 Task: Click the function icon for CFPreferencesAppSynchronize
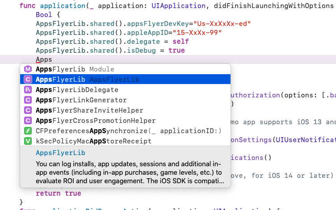[28, 131]
